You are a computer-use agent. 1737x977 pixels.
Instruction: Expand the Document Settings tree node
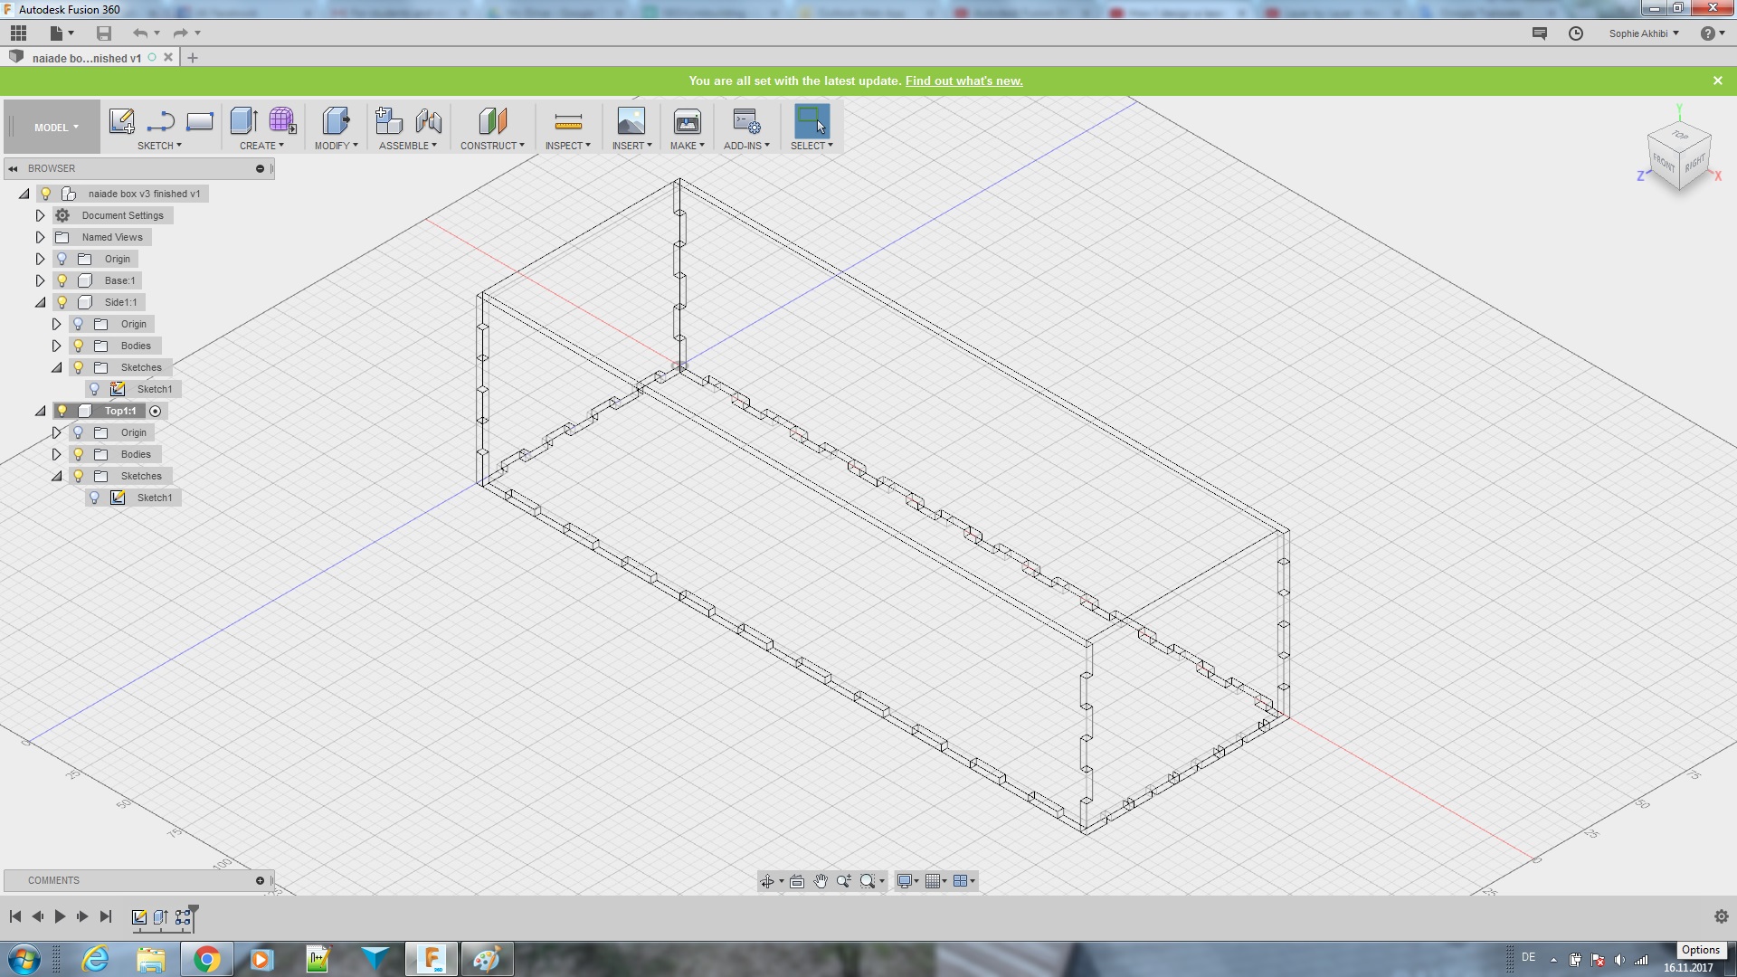point(40,215)
